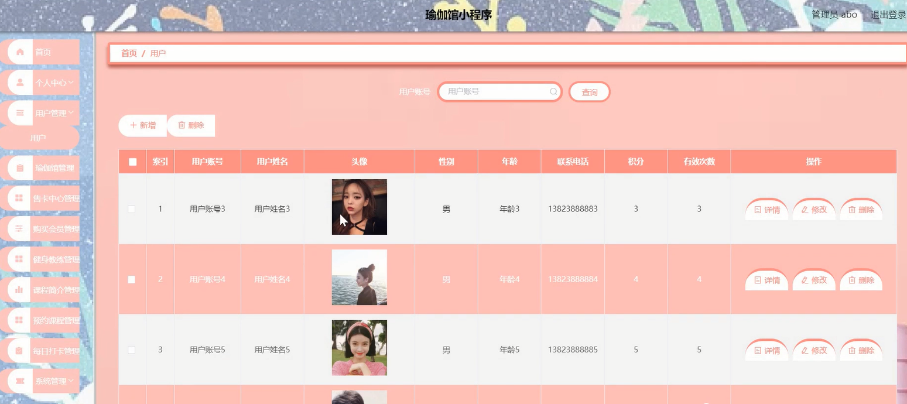Click the 年龄5 cell
The height and width of the screenshot is (404, 907).
tap(509, 350)
